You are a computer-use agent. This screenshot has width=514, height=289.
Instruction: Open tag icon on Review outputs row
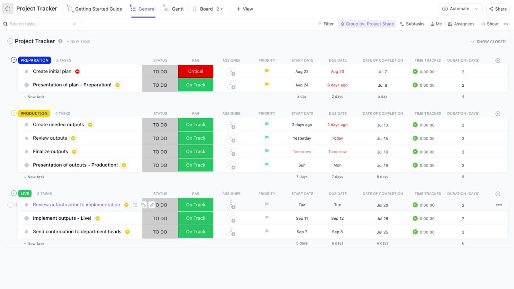tap(144, 205)
